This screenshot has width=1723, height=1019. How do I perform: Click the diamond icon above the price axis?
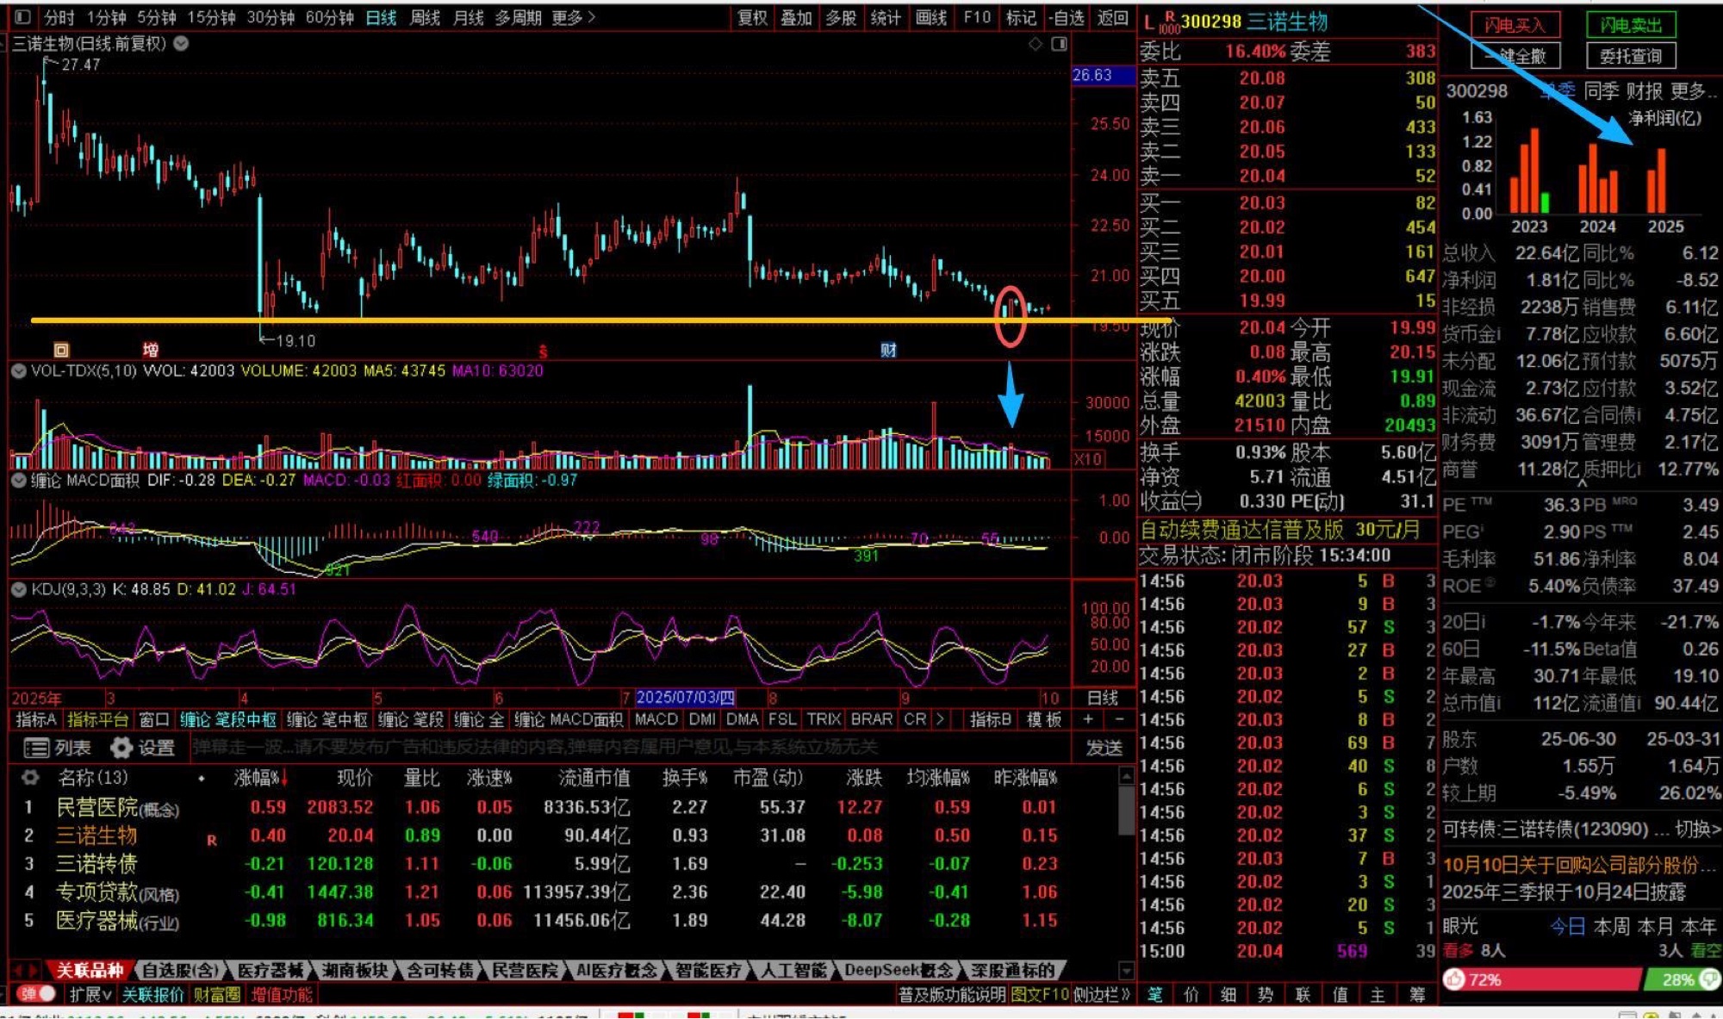click(x=1036, y=44)
